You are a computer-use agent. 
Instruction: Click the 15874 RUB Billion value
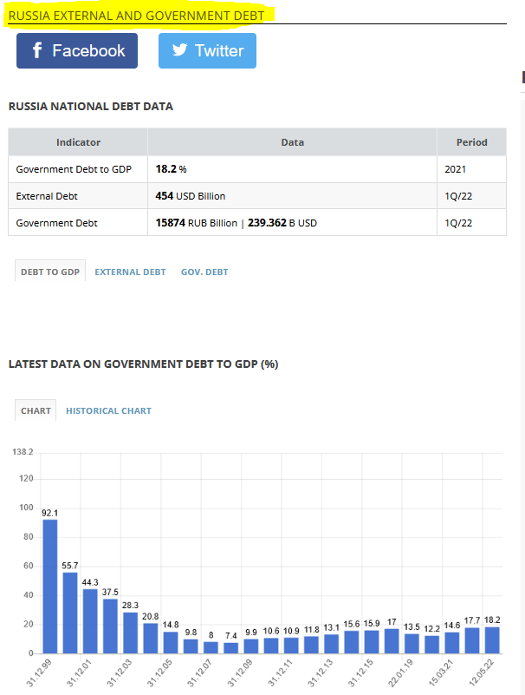pyautogui.click(x=196, y=222)
